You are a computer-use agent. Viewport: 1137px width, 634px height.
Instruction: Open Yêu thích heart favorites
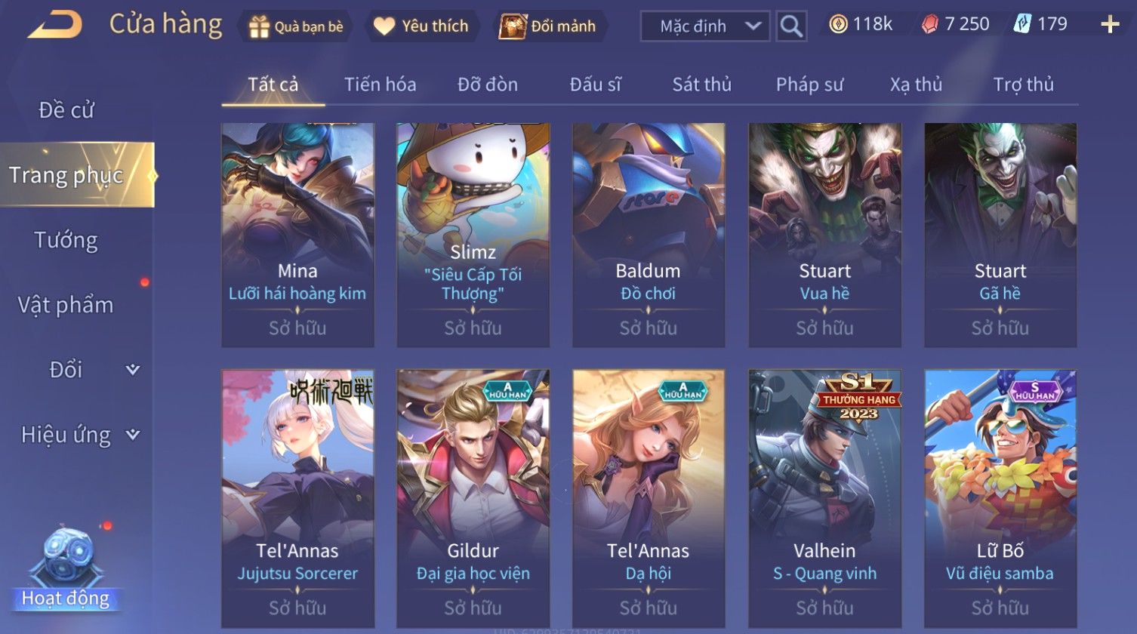pyautogui.click(x=384, y=26)
